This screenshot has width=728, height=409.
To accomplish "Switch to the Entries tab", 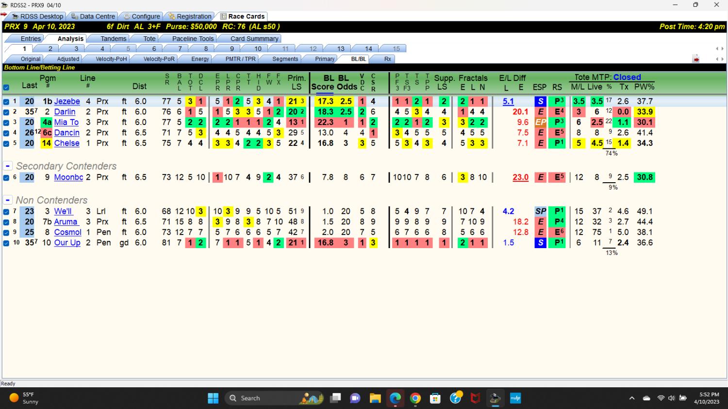I will tap(31, 38).
